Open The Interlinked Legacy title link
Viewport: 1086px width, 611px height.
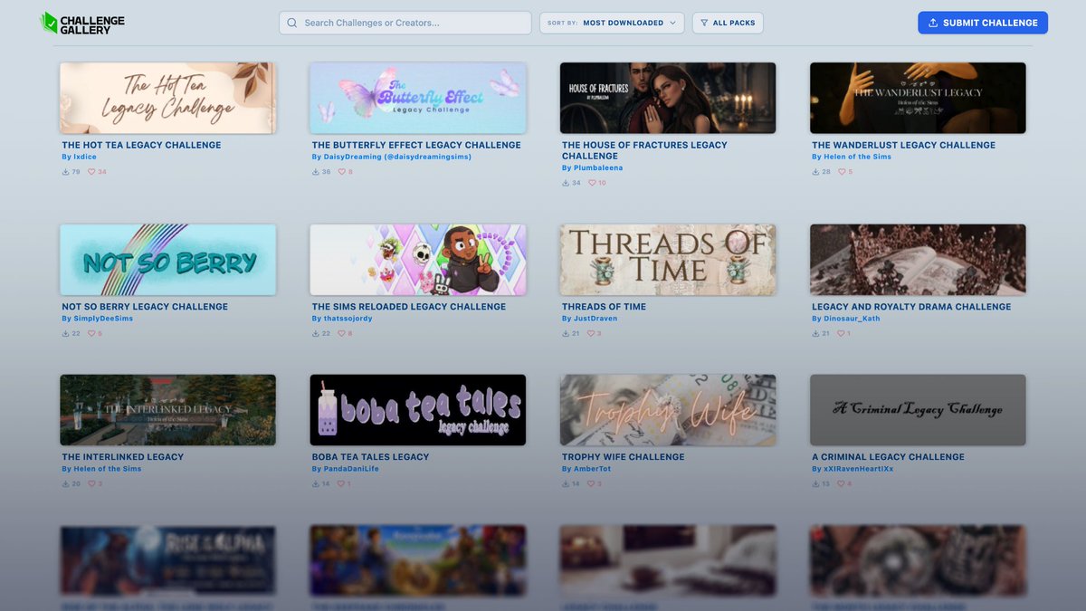click(x=122, y=457)
